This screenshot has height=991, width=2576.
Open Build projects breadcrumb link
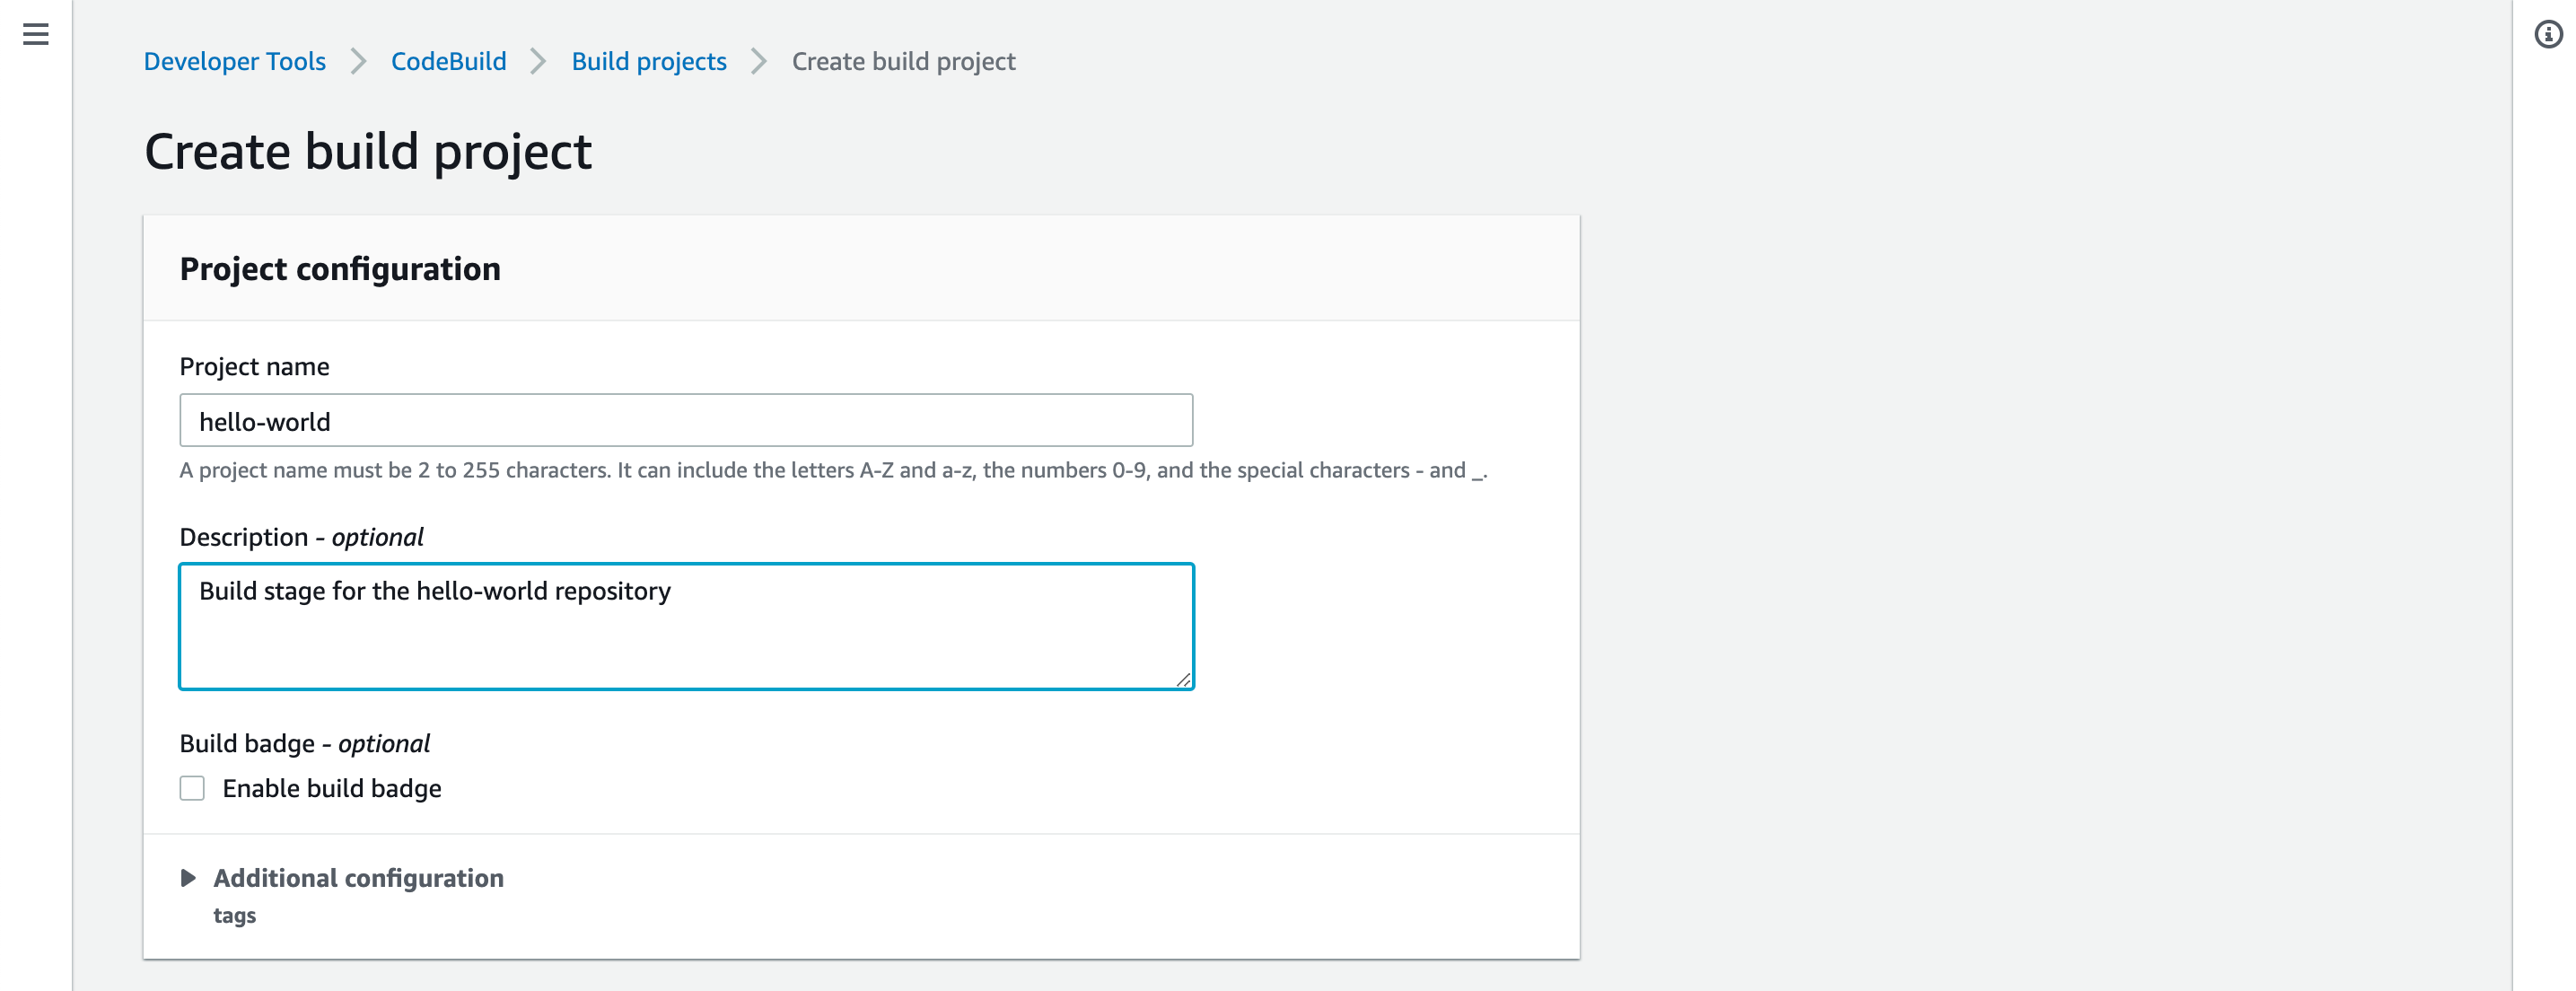[649, 61]
